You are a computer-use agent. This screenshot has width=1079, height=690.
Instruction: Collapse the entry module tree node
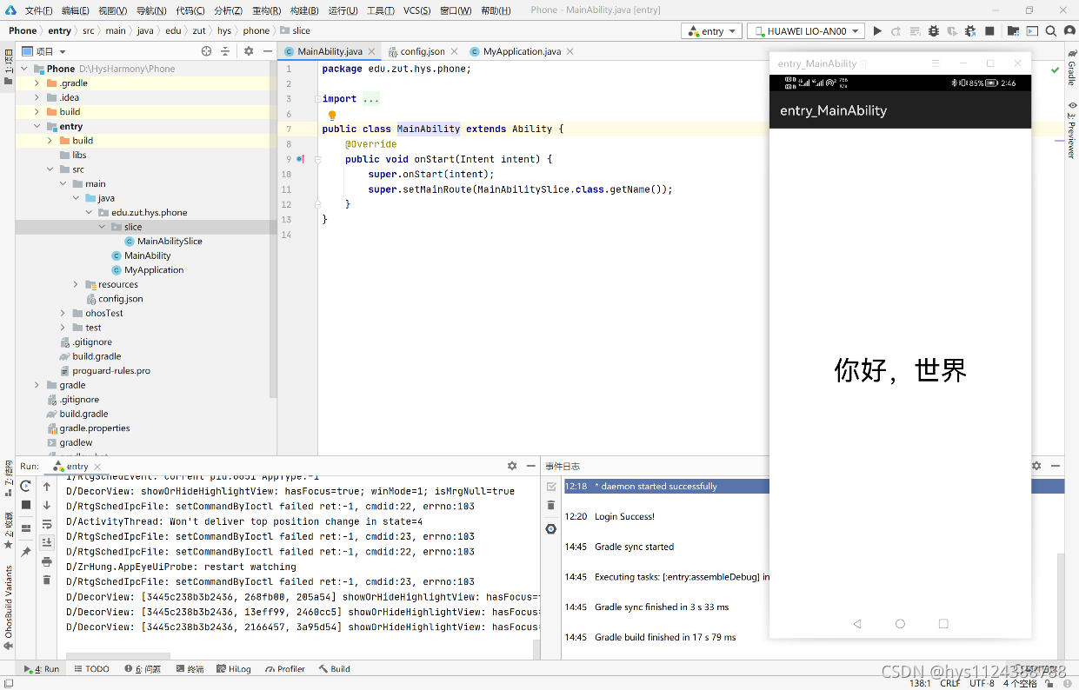[x=37, y=126]
